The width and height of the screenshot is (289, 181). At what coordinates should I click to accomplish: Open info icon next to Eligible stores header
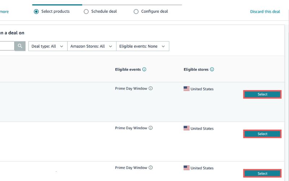212,70
